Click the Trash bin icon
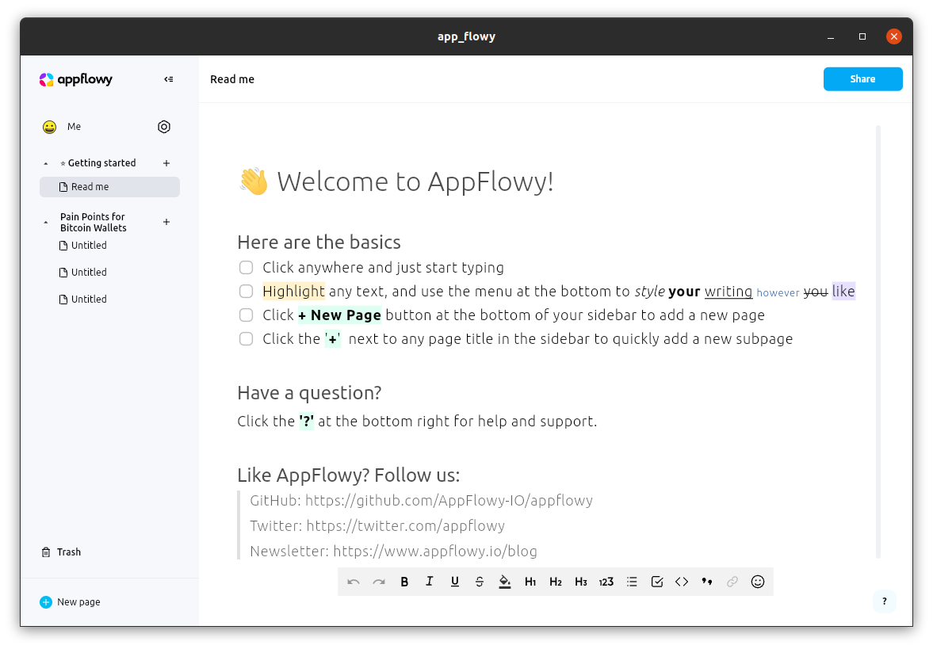Image resolution: width=933 pixels, height=649 pixels. (x=46, y=552)
